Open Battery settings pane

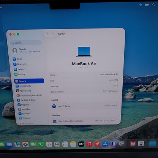coord(20,74)
